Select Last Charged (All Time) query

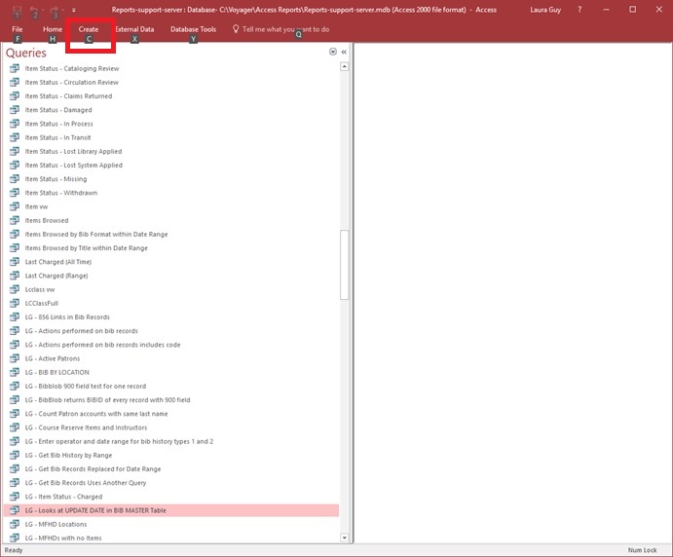click(57, 262)
